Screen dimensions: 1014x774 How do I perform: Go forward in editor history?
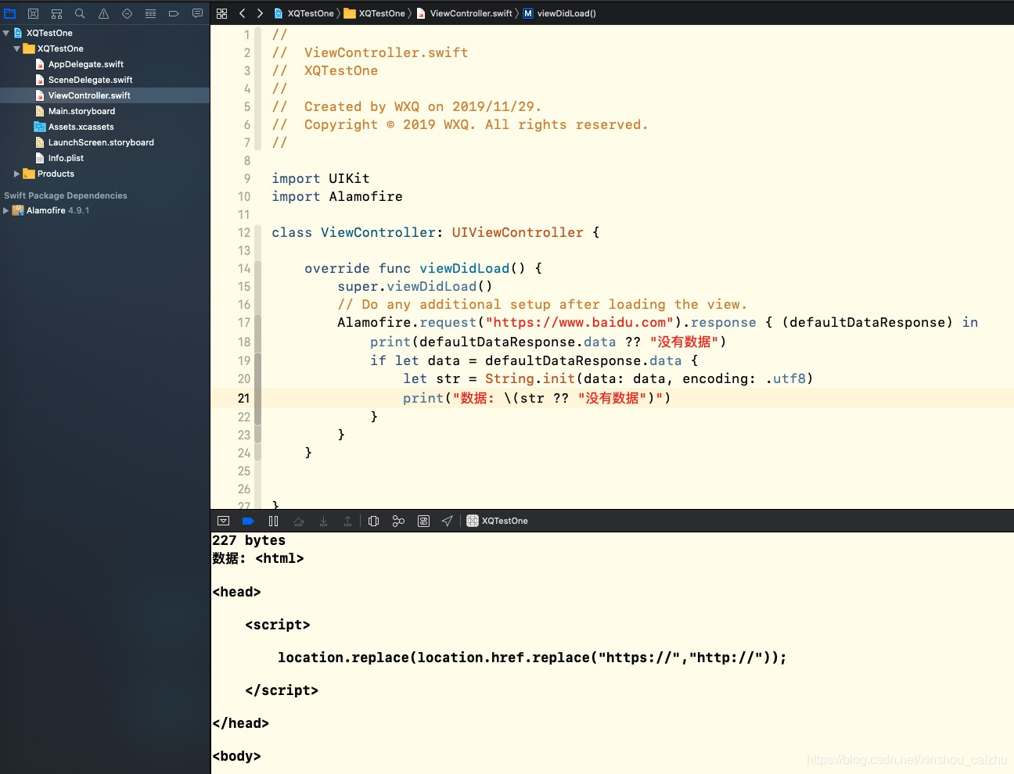pos(260,13)
